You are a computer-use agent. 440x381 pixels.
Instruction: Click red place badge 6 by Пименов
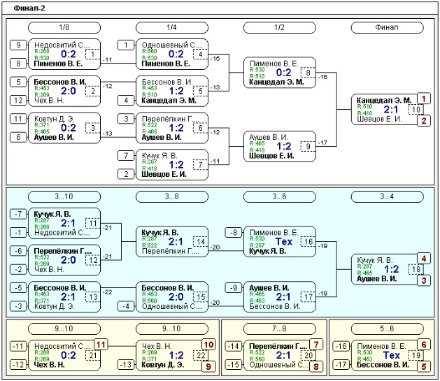point(424,345)
